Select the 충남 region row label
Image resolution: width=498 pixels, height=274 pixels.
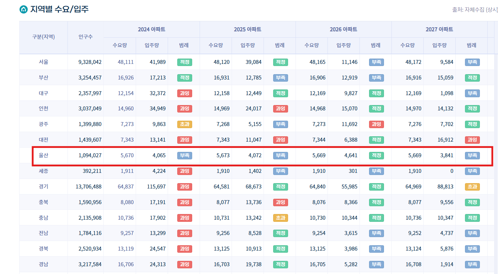[43, 218]
